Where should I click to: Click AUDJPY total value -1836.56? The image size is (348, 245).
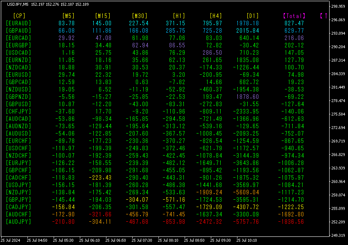[x=291, y=222]
